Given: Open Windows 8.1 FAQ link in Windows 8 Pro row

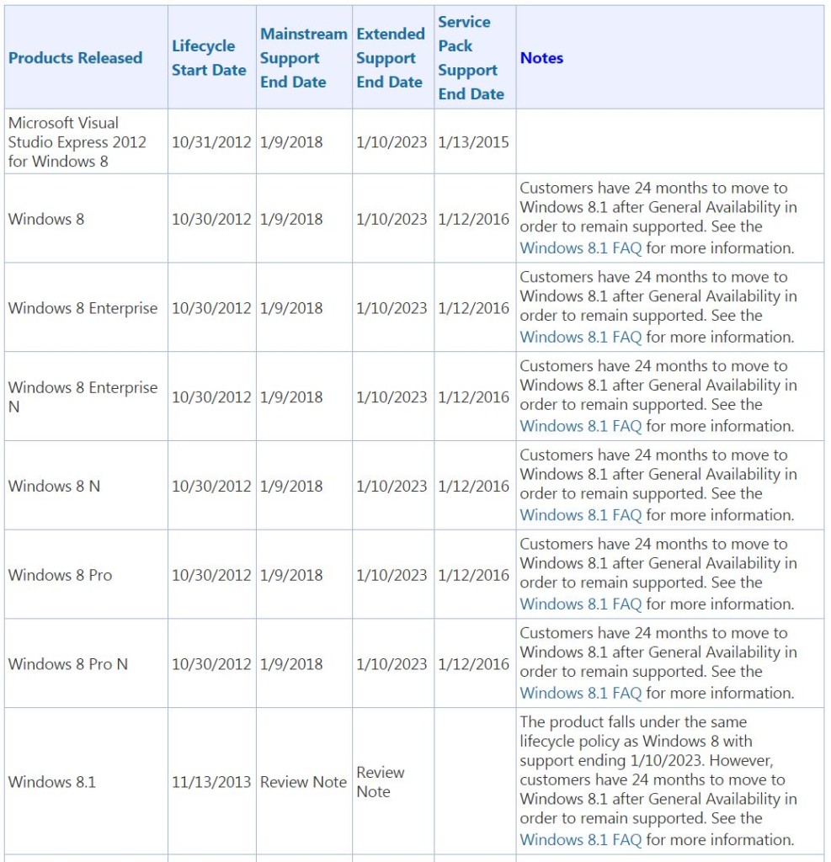Looking at the screenshot, I should 580,604.
